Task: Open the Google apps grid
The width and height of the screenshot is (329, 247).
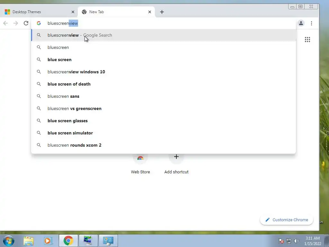Action: (x=307, y=40)
